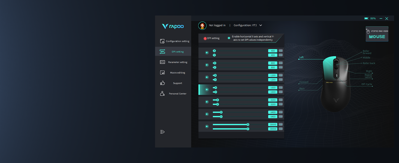Image resolution: width=399 pixels, height=163 pixels.
Task: Click the battery level icon
Action: [x=367, y=18]
